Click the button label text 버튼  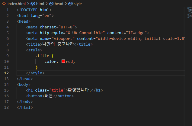pos(49,96)
